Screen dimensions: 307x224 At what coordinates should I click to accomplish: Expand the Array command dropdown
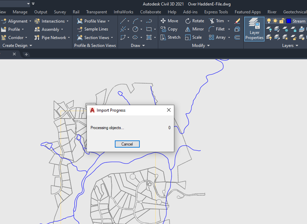pyautogui.click(x=229, y=37)
